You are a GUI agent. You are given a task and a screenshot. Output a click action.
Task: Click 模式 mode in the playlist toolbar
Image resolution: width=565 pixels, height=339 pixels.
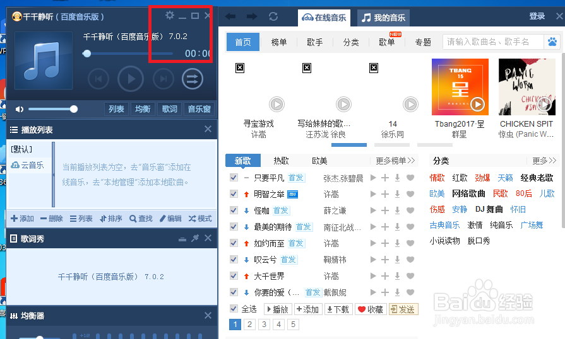pos(200,219)
